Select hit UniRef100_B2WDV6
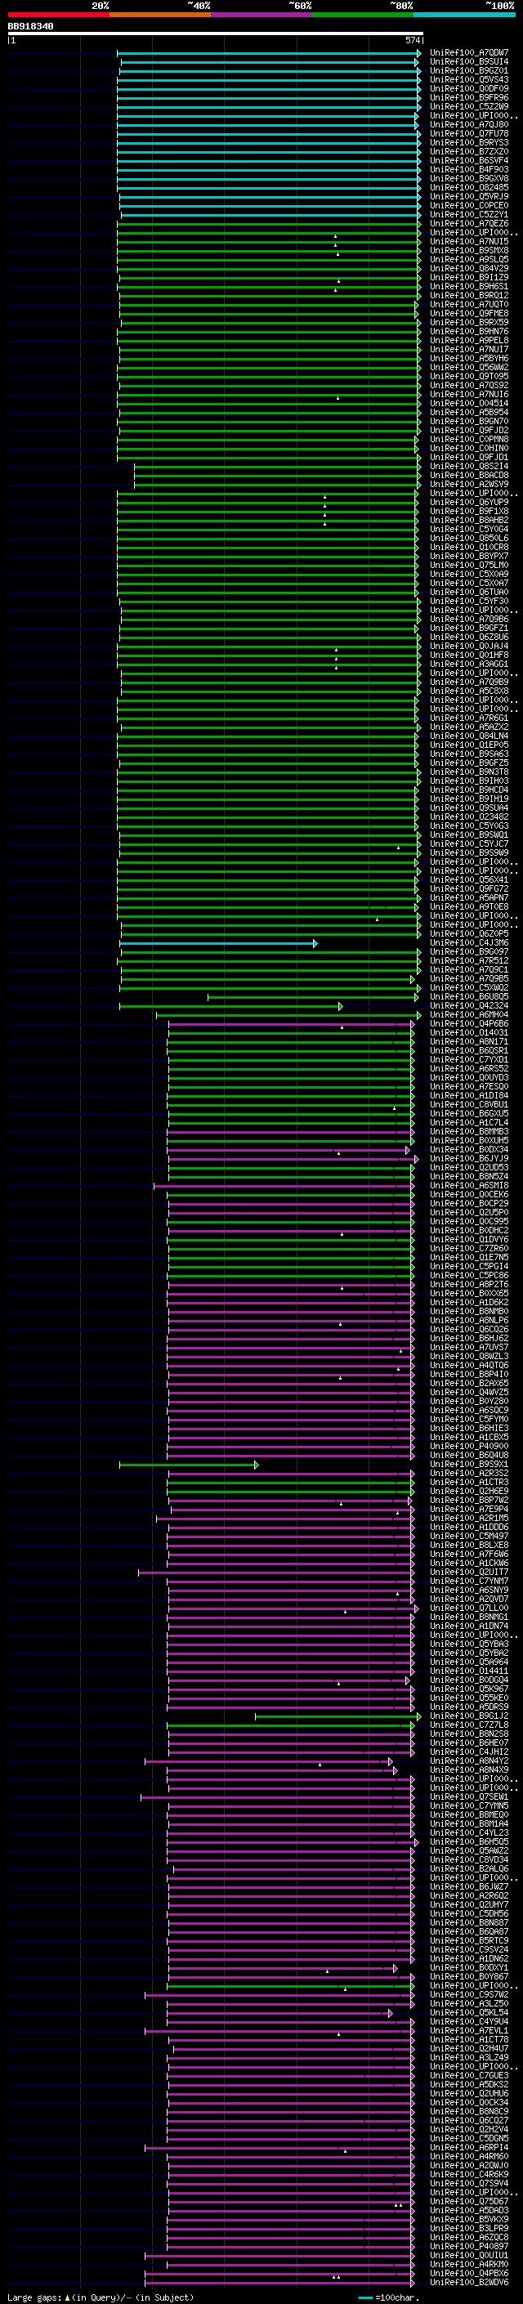This screenshot has height=2304, width=523. pos(469,2282)
